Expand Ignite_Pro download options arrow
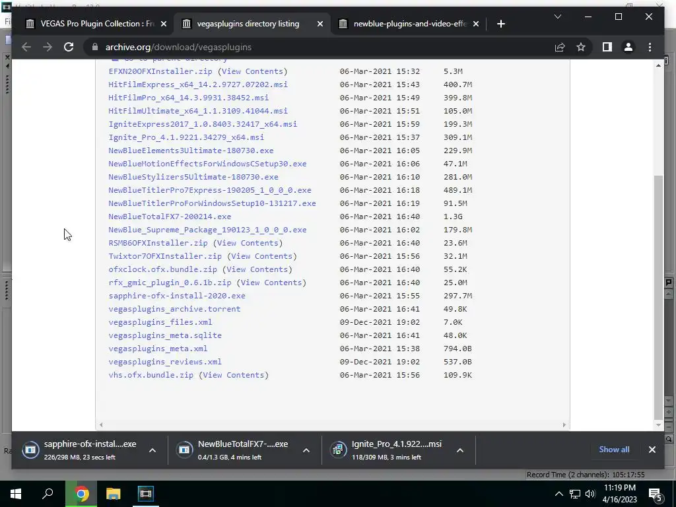The image size is (676, 507). coord(460,450)
